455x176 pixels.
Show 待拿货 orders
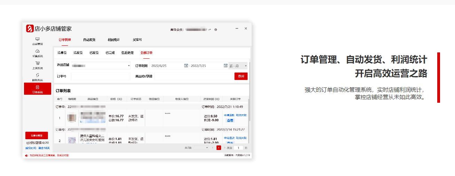62,53
